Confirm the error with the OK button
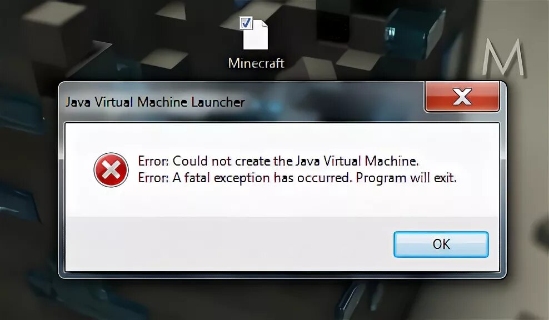The height and width of the screenshot is (320, 549). (x=441, y=244)
